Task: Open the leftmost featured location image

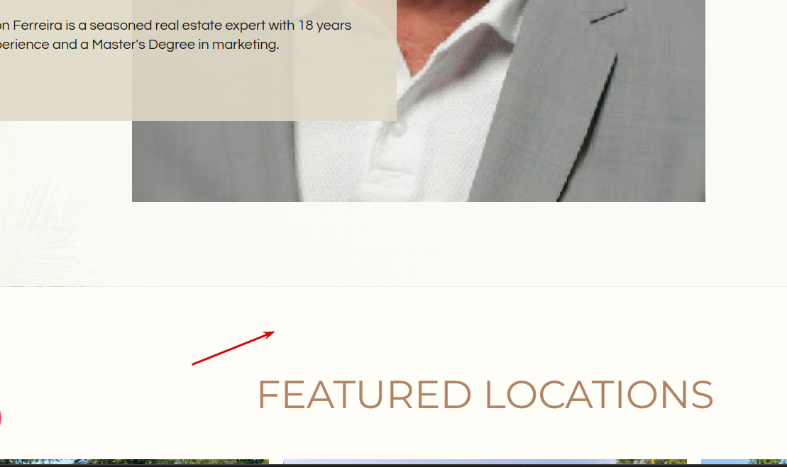Action: click(134, 461)
